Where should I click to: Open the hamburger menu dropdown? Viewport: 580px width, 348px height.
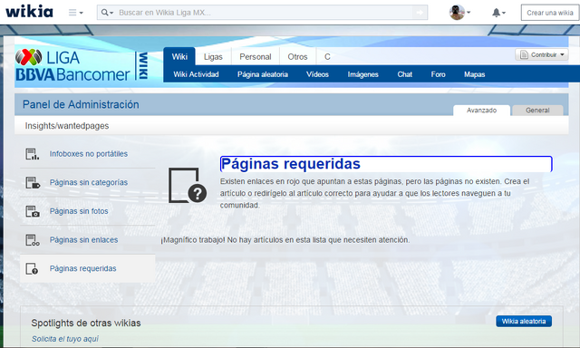coord(76,13)
